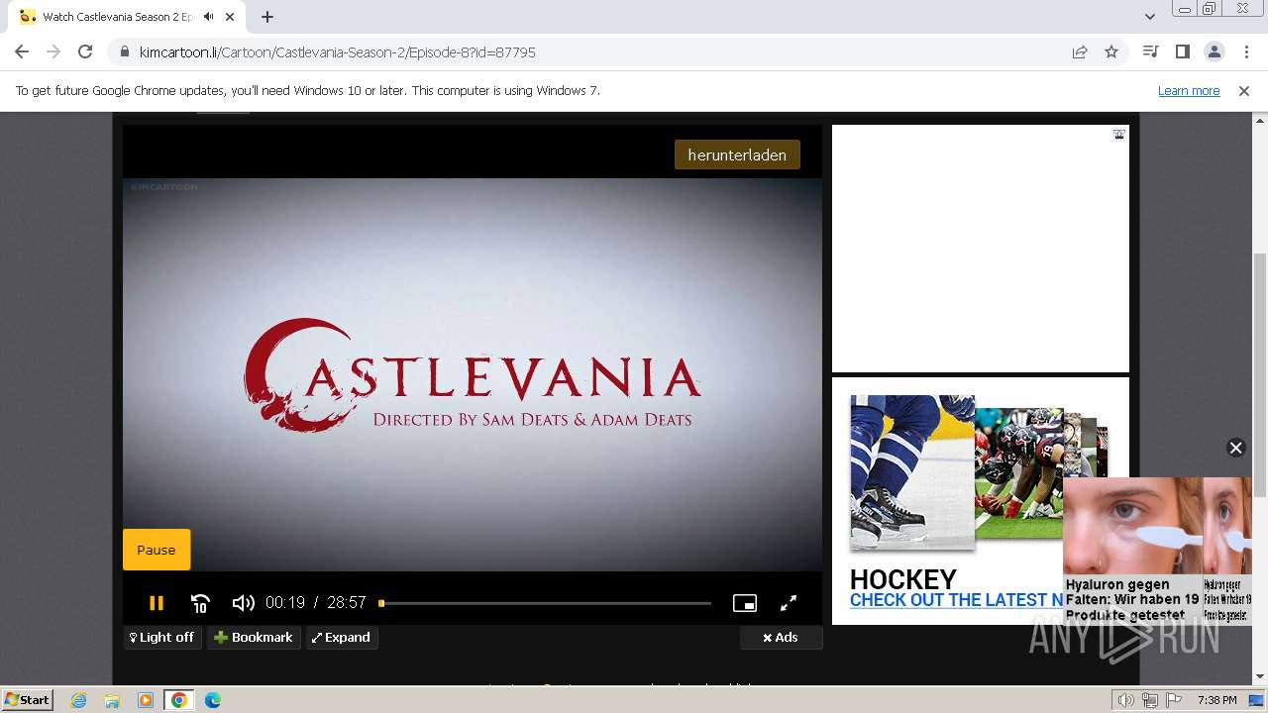This screenshot has height=713, width=1268.
Task: Click the video progress seek bar
Action: 545,603
